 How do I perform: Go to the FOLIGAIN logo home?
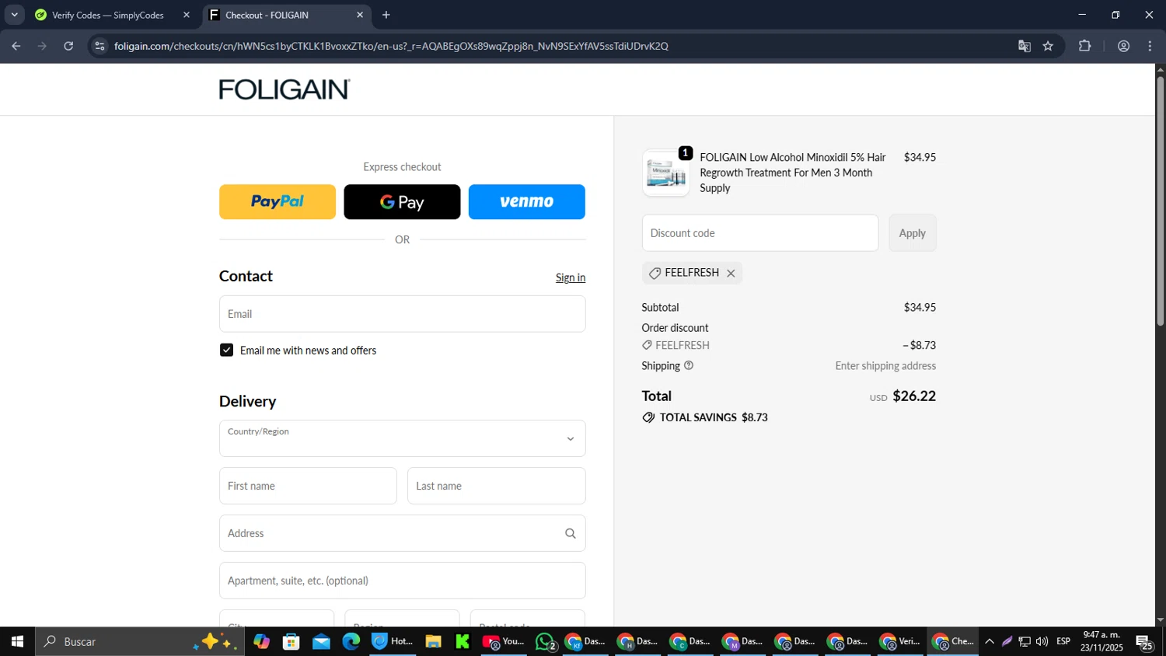(x=285, y=89)
